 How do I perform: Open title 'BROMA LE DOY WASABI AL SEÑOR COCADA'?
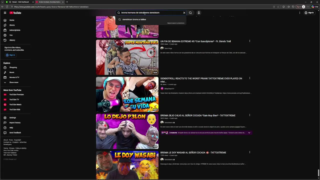(x=193, y=152)
